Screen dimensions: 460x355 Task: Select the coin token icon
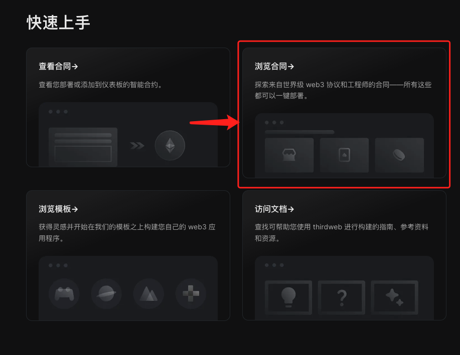coord(399,155)
